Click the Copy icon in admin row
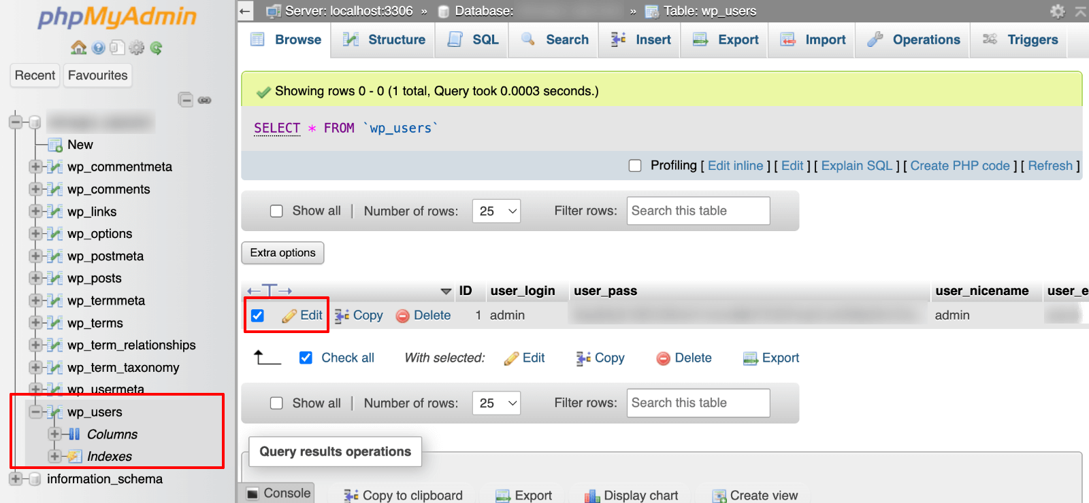The width and height of the screenshot is (1089, 503). pos(342,315)
